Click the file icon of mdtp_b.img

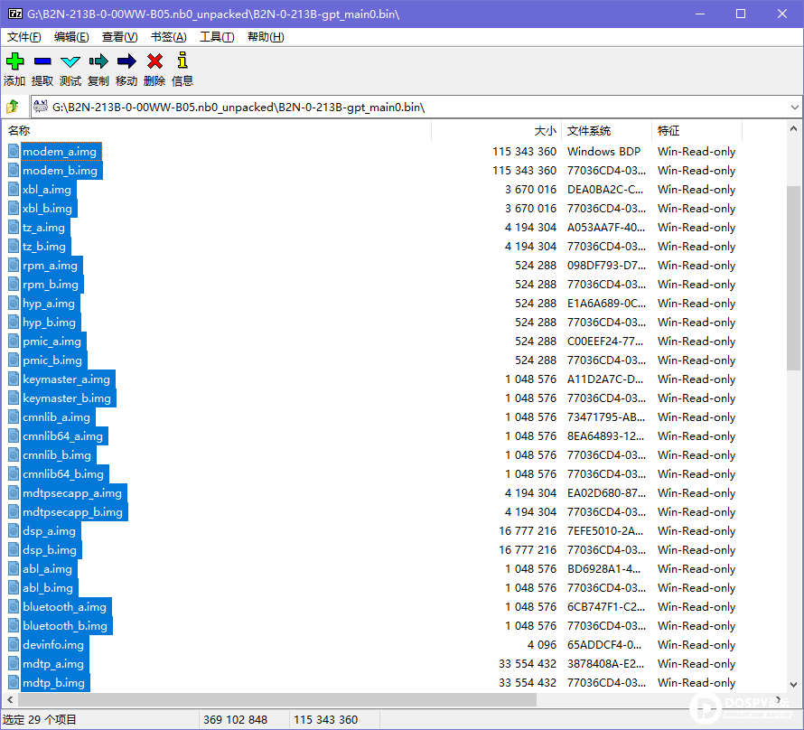14,682
